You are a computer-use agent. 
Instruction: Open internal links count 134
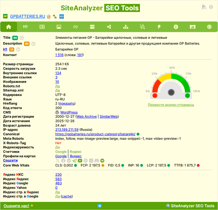tap(58, 73)
